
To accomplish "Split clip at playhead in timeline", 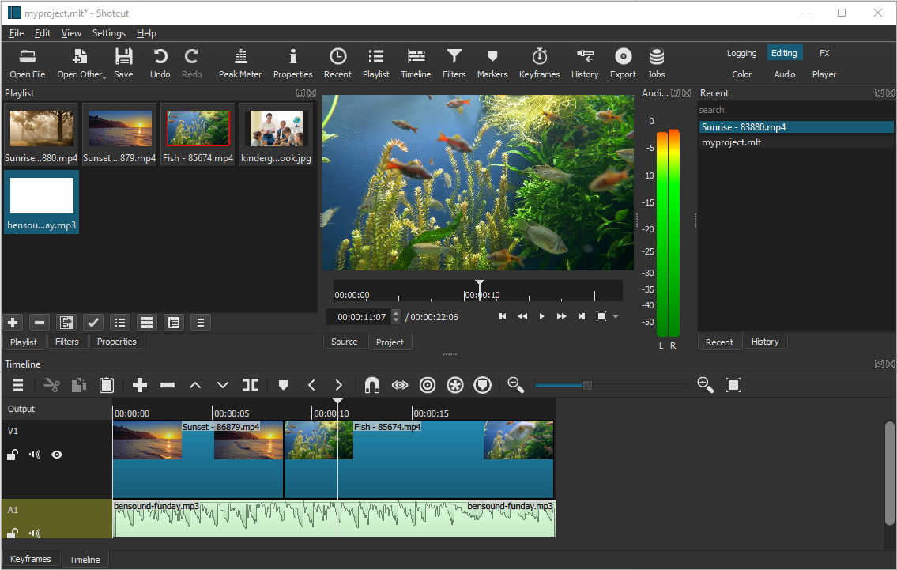I will coord(250,385).
